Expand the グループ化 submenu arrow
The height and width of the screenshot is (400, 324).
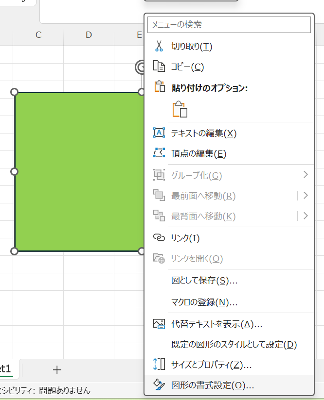[306, 175]
